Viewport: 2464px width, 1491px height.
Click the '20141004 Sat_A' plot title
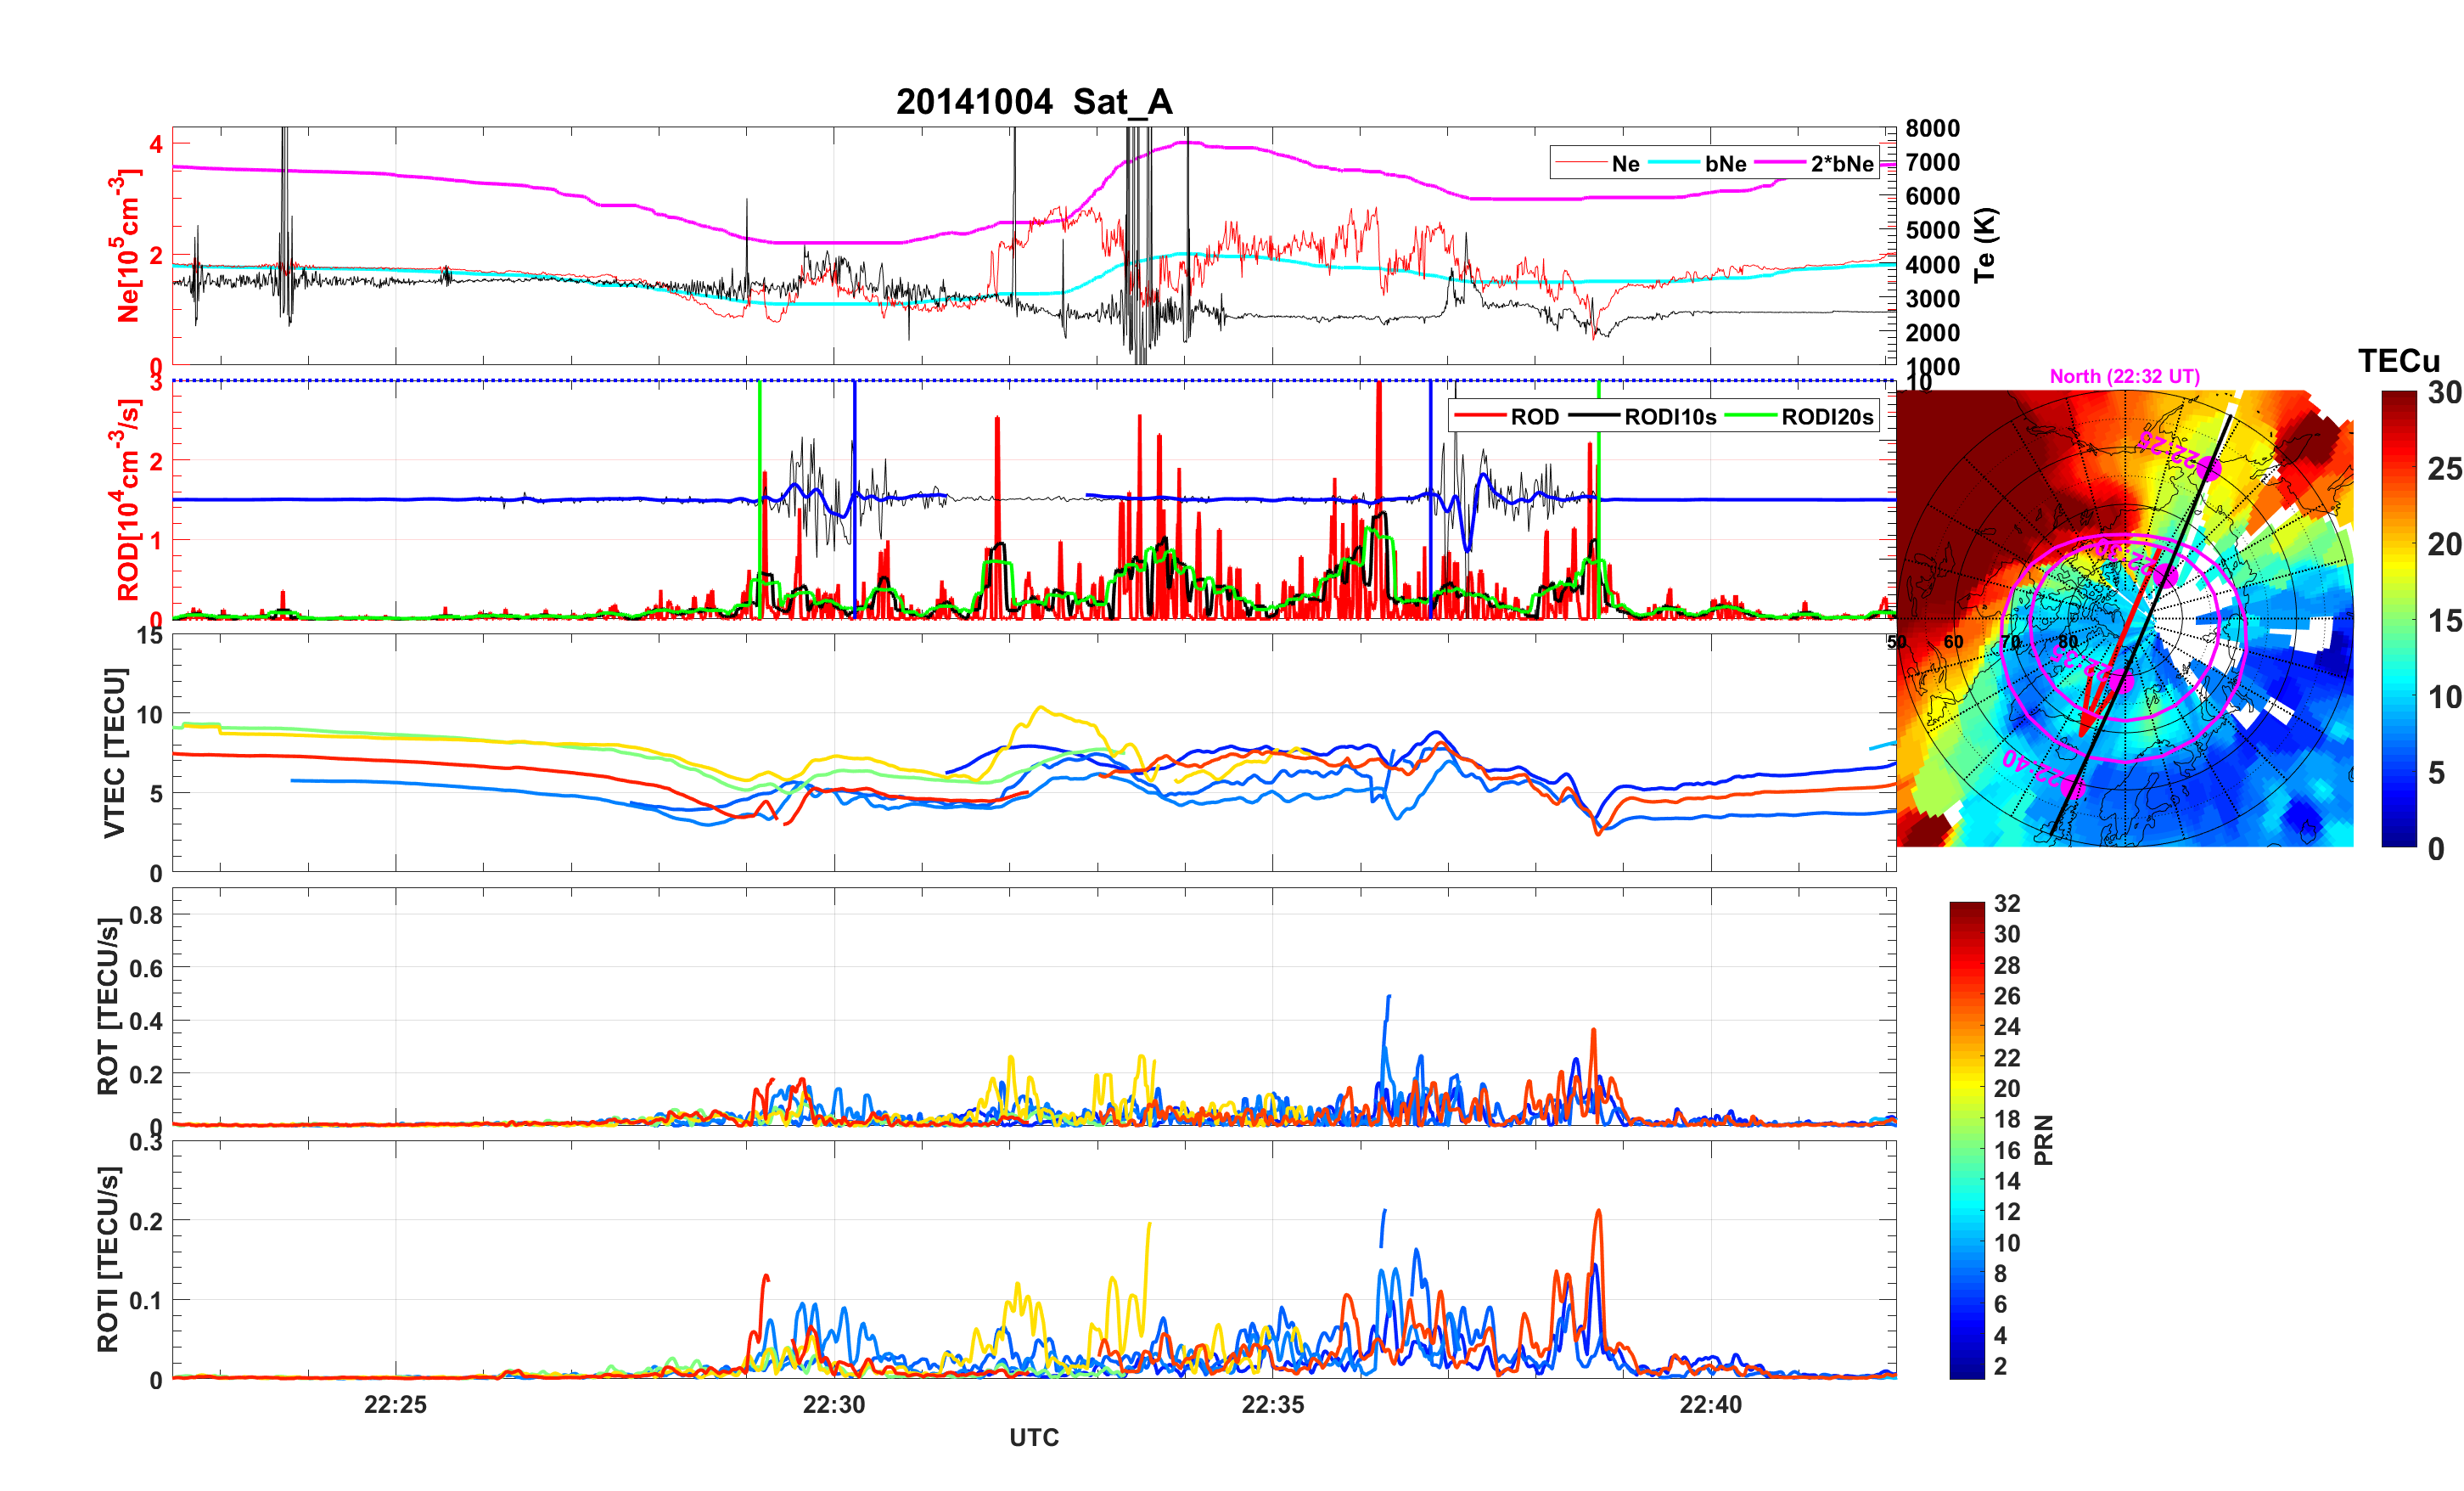pos(1034,102)
